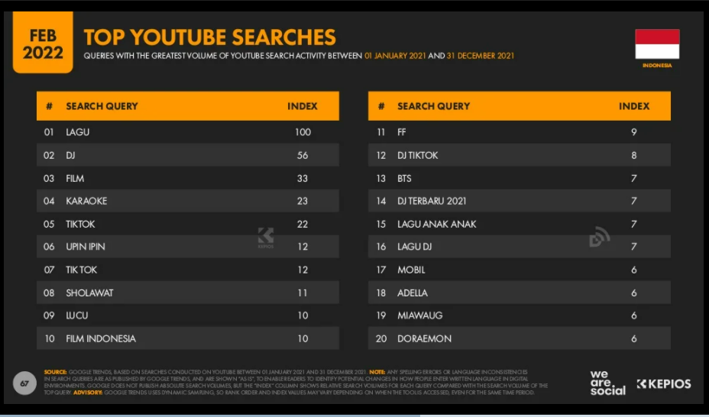This screenshot has width=709, height=417.
Task: Click the We Are Social logo
Action: [x=607, y=383]
